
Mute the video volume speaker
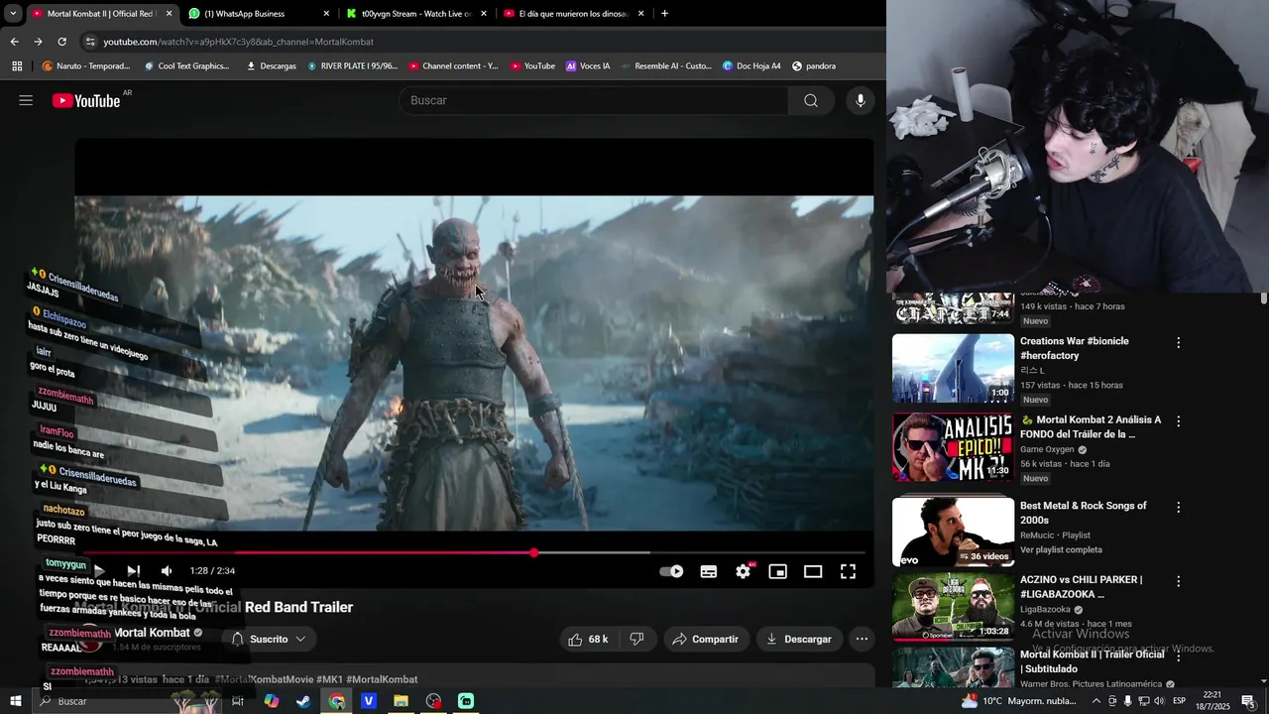pos(167,571)
